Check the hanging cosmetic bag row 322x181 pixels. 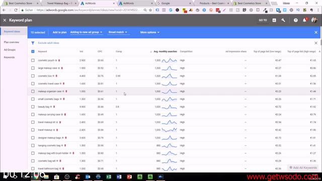point(33,145)
